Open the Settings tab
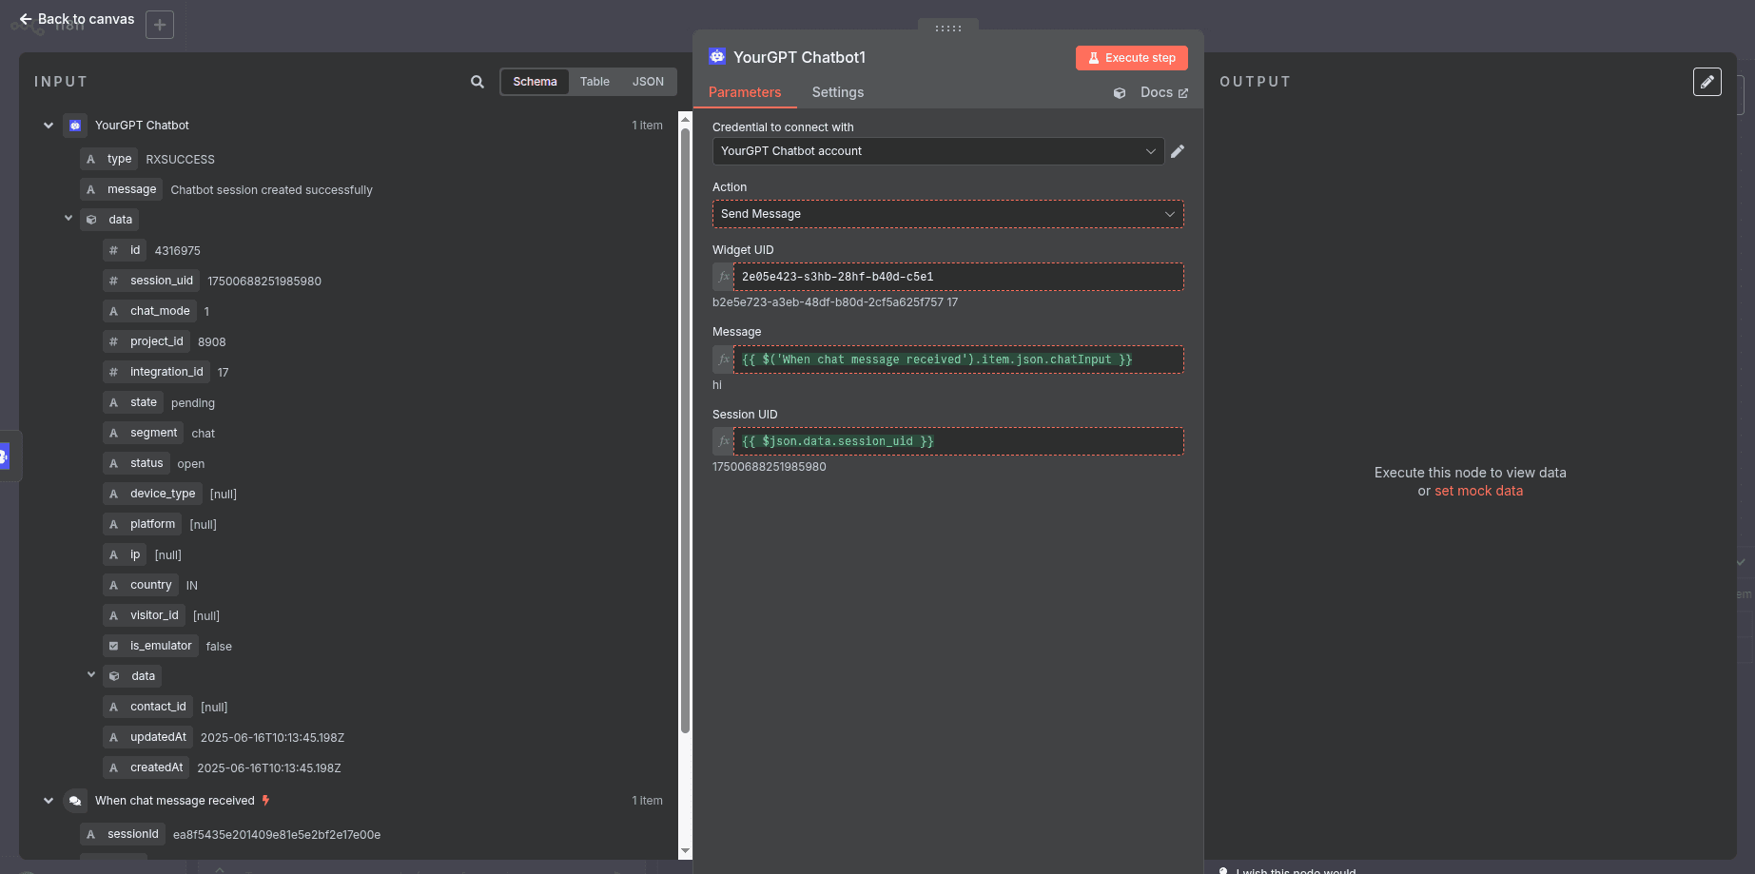Image resolution: width=1755 pixels, height=874 pixels. pyautogui.click(x=837, y=92)
